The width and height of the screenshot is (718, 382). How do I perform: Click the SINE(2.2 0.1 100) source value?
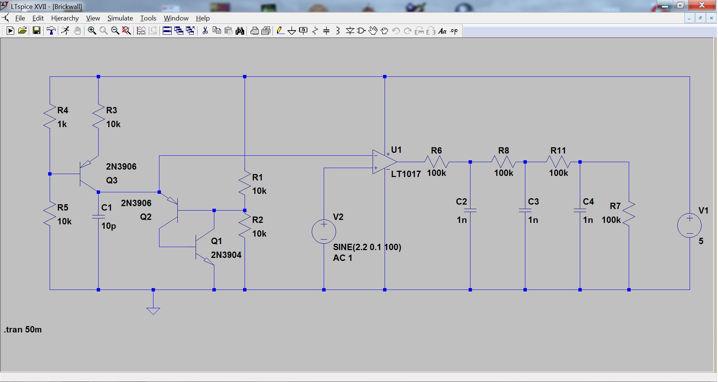(367, 247)
